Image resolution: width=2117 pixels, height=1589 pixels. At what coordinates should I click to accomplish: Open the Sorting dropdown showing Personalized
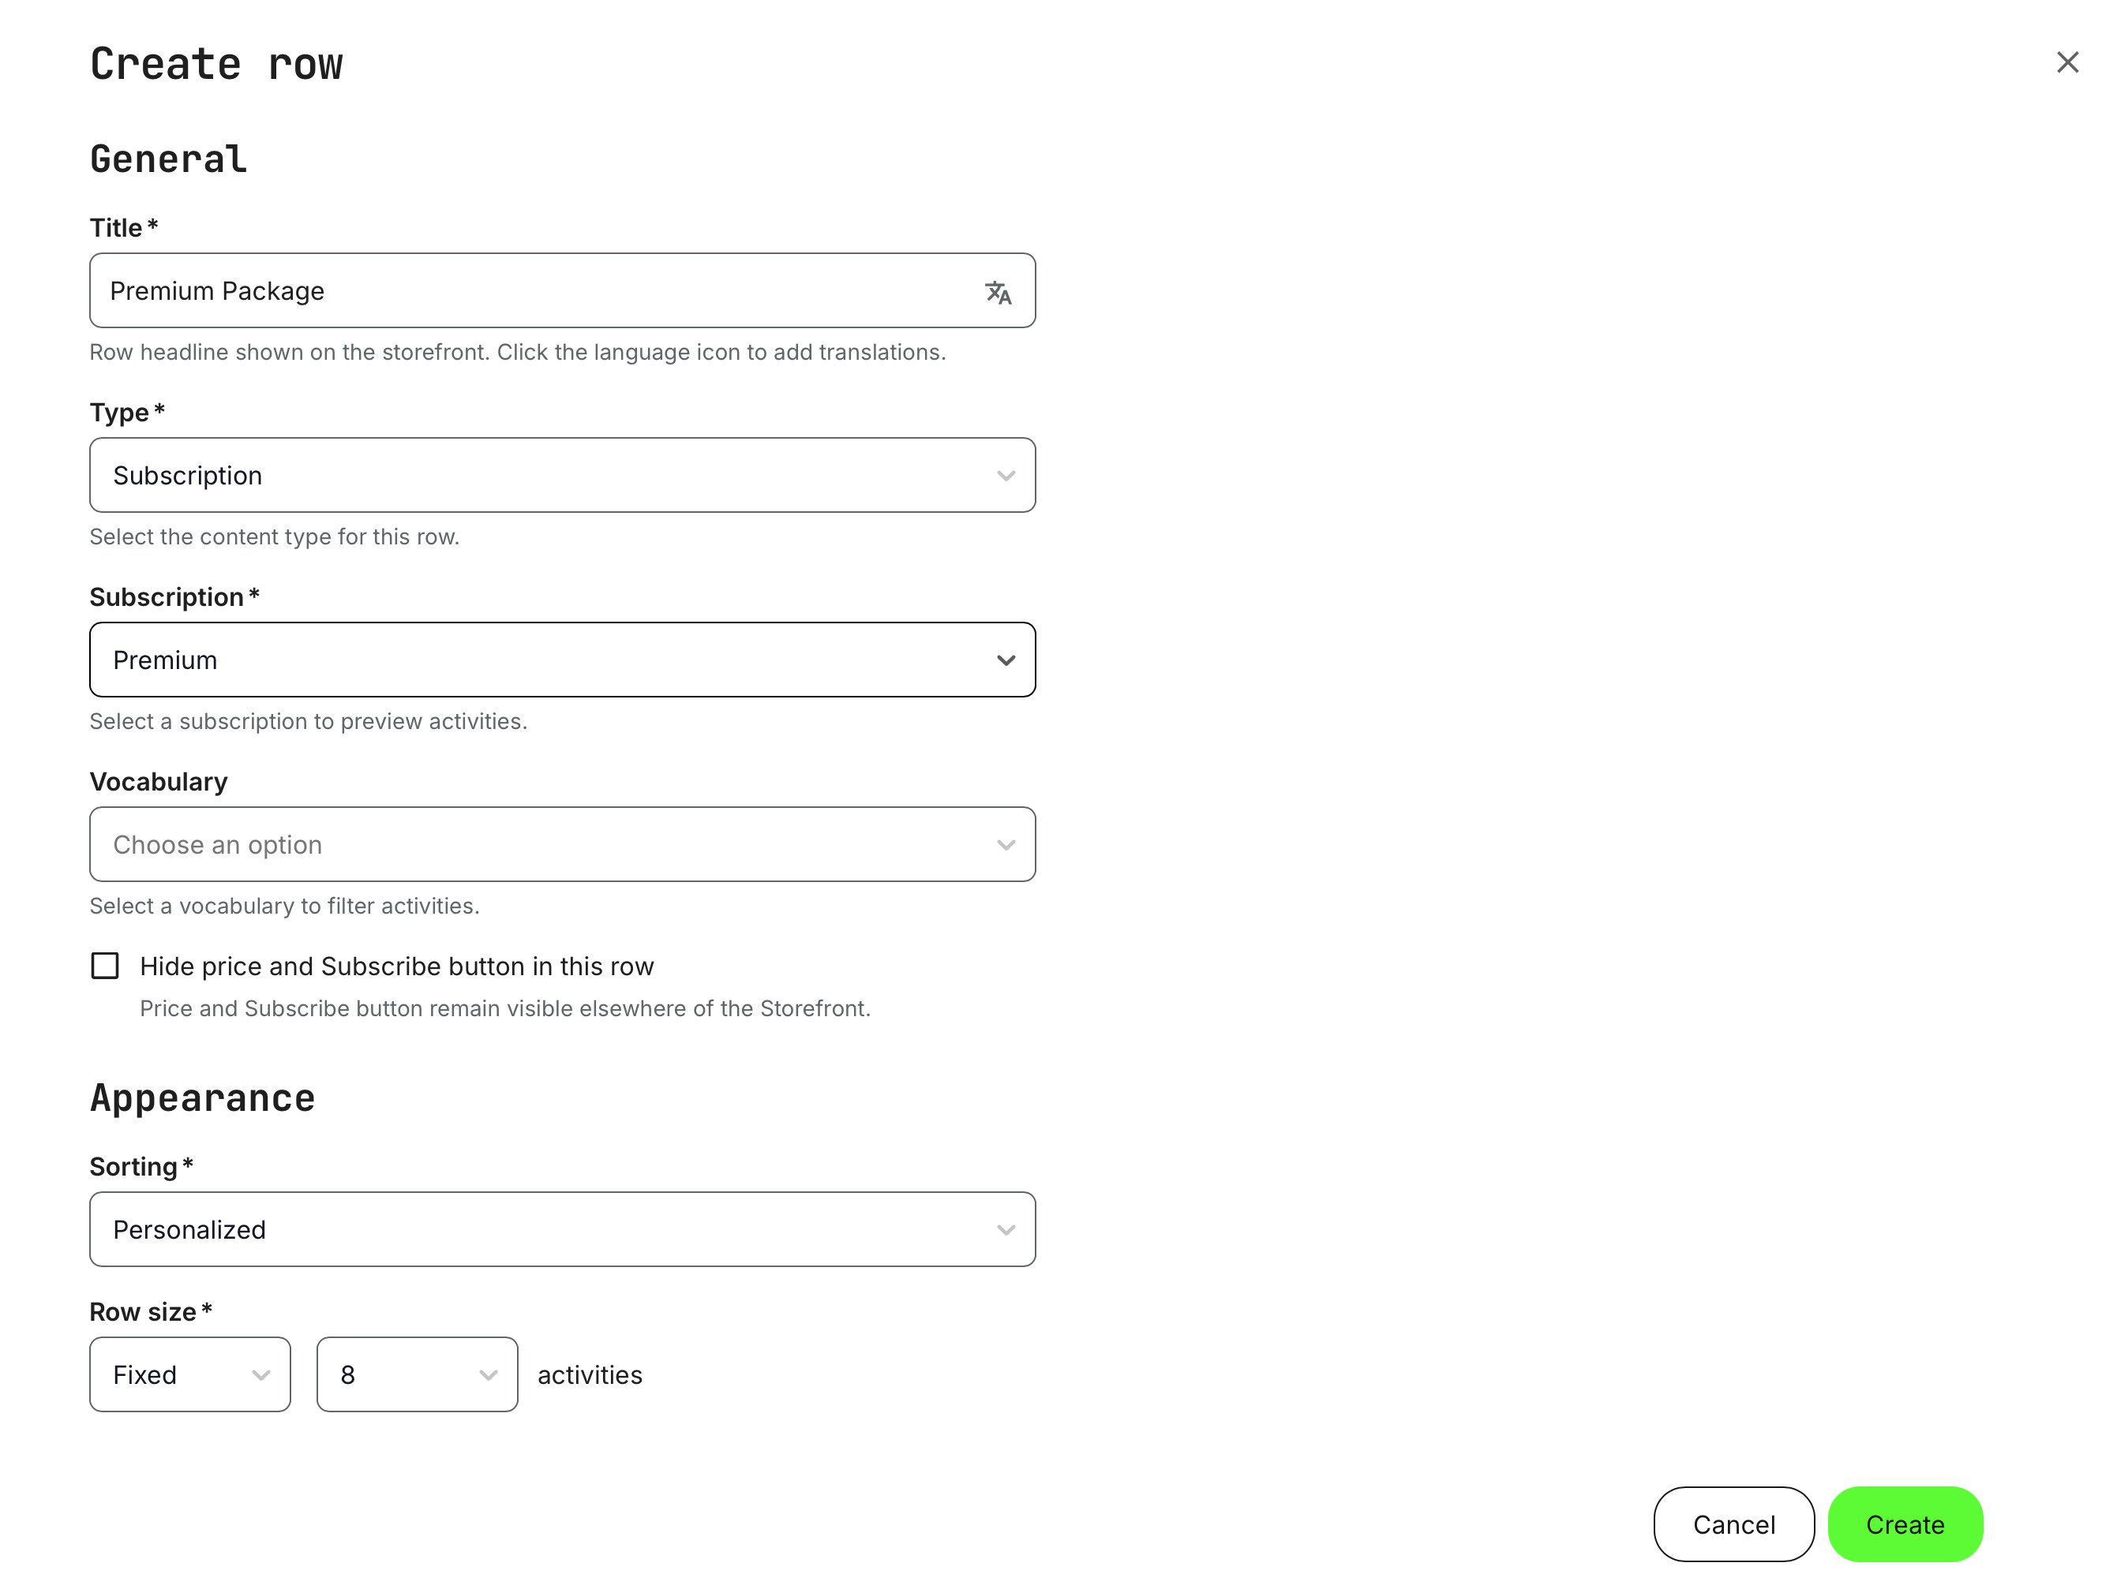(563, 1229)
